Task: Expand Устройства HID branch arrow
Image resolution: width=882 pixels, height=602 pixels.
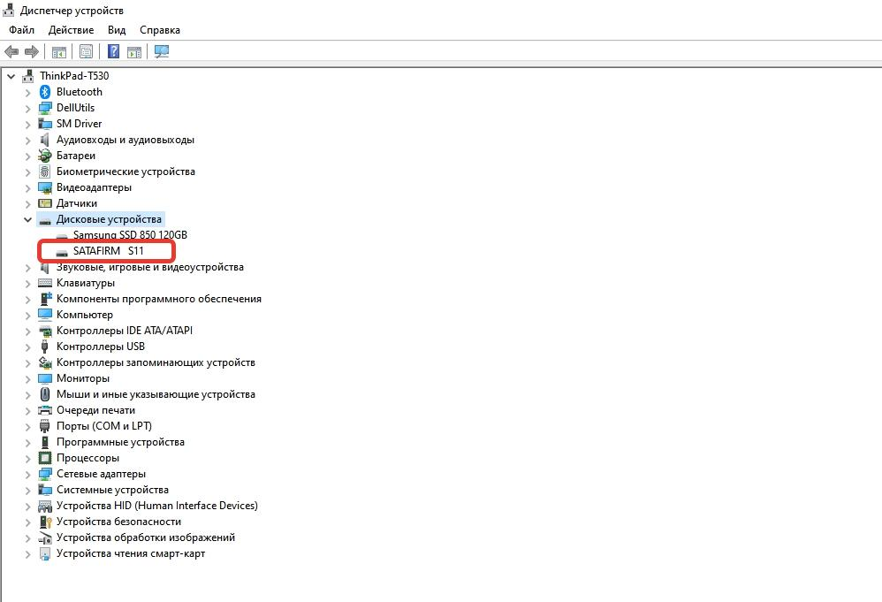Action: (x=27, y=507)
